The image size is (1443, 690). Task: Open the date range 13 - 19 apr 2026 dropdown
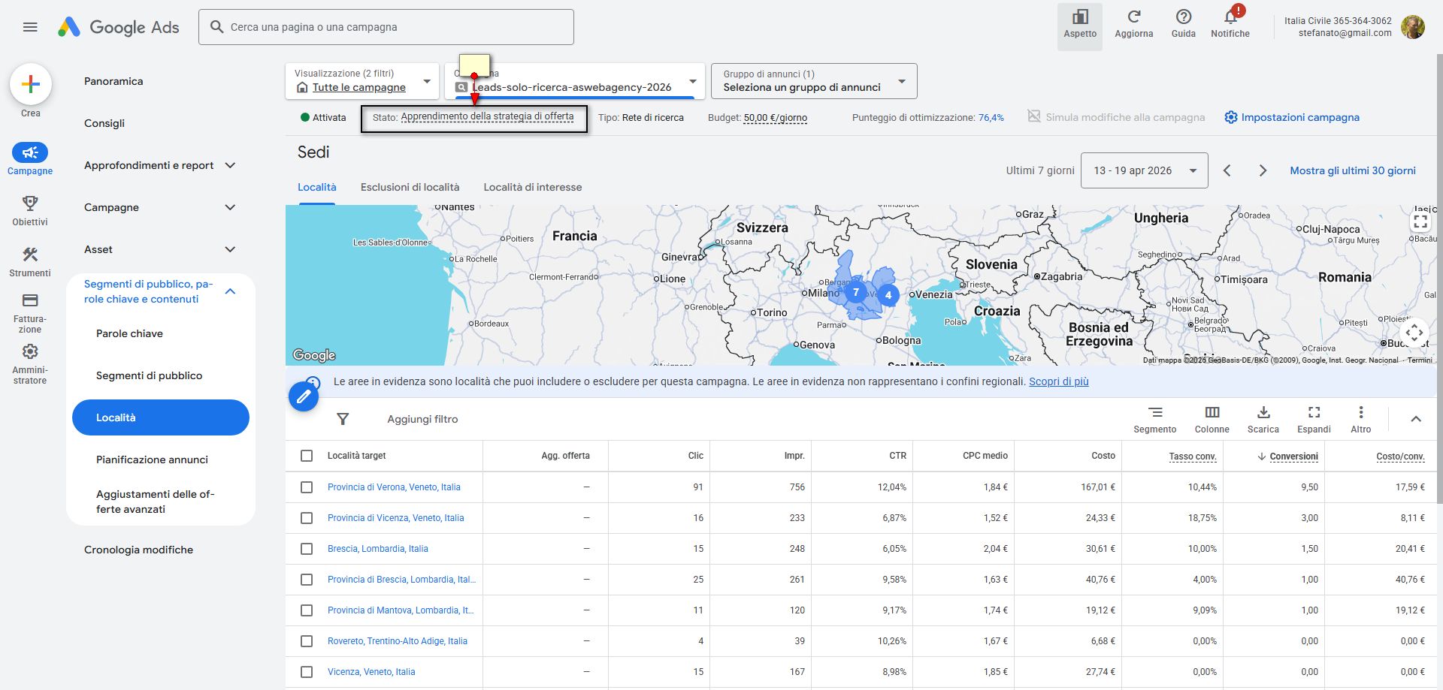1144,170
